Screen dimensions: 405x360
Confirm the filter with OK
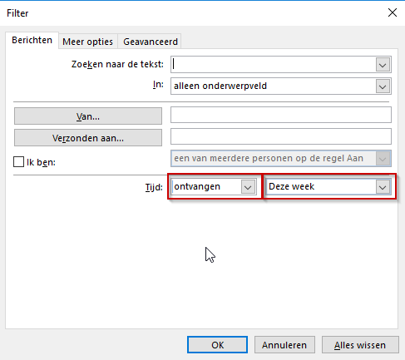pos(217,345)
